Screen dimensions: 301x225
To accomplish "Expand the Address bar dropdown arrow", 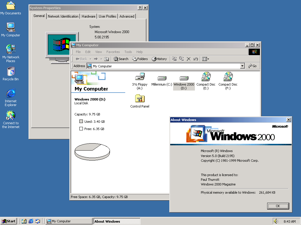I will click(242, 66).
